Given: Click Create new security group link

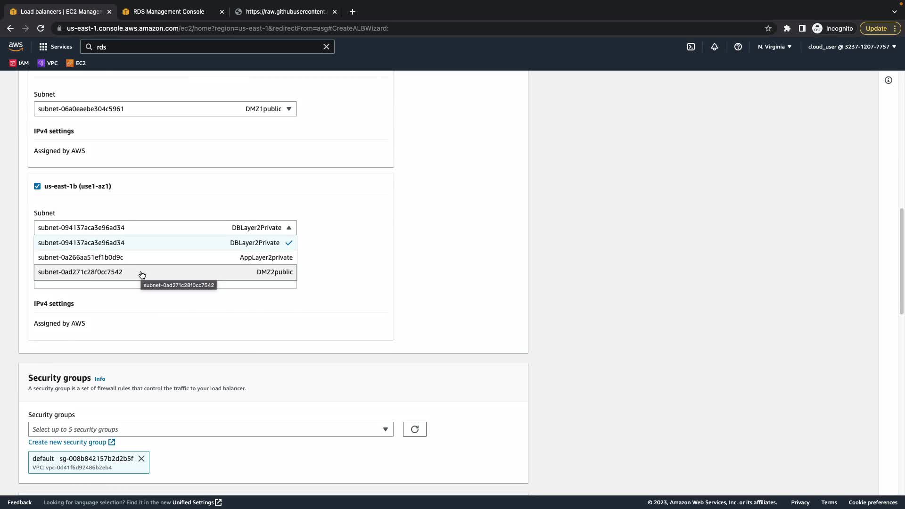Looking at the screenshot, I should (x=67, y=442).
